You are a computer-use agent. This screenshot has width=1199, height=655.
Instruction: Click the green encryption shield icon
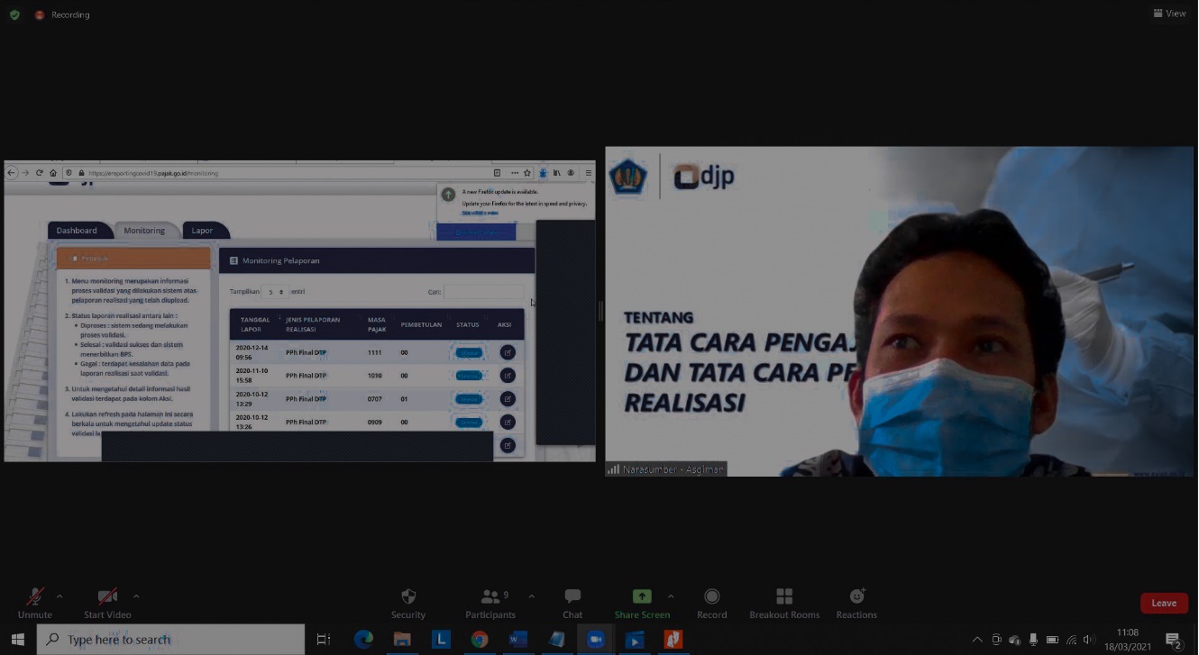(x=14, y=14)
